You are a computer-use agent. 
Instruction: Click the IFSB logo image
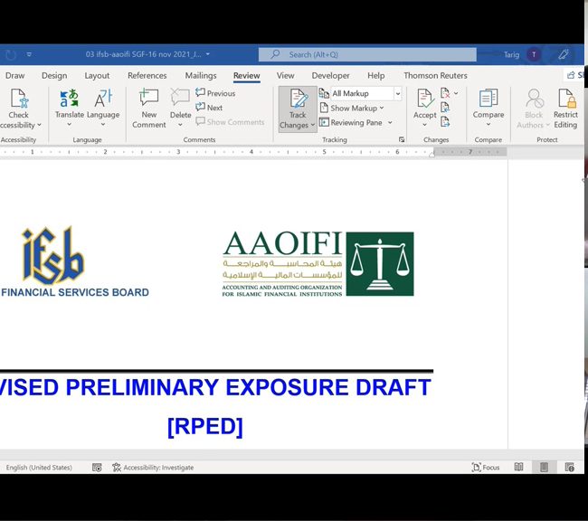tap(53, 255)
